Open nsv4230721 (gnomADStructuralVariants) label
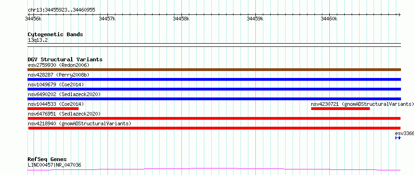This screenshot has width=414, height=175. [362, 104]
